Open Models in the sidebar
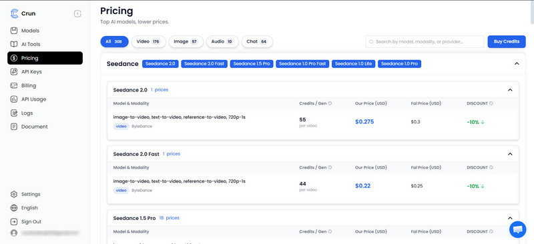The width and height of the screenshot is (534, 244). click(x=45, y=31)
